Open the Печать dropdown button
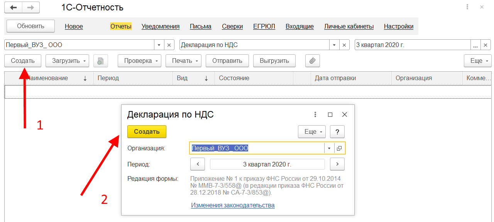 [183, 61]
